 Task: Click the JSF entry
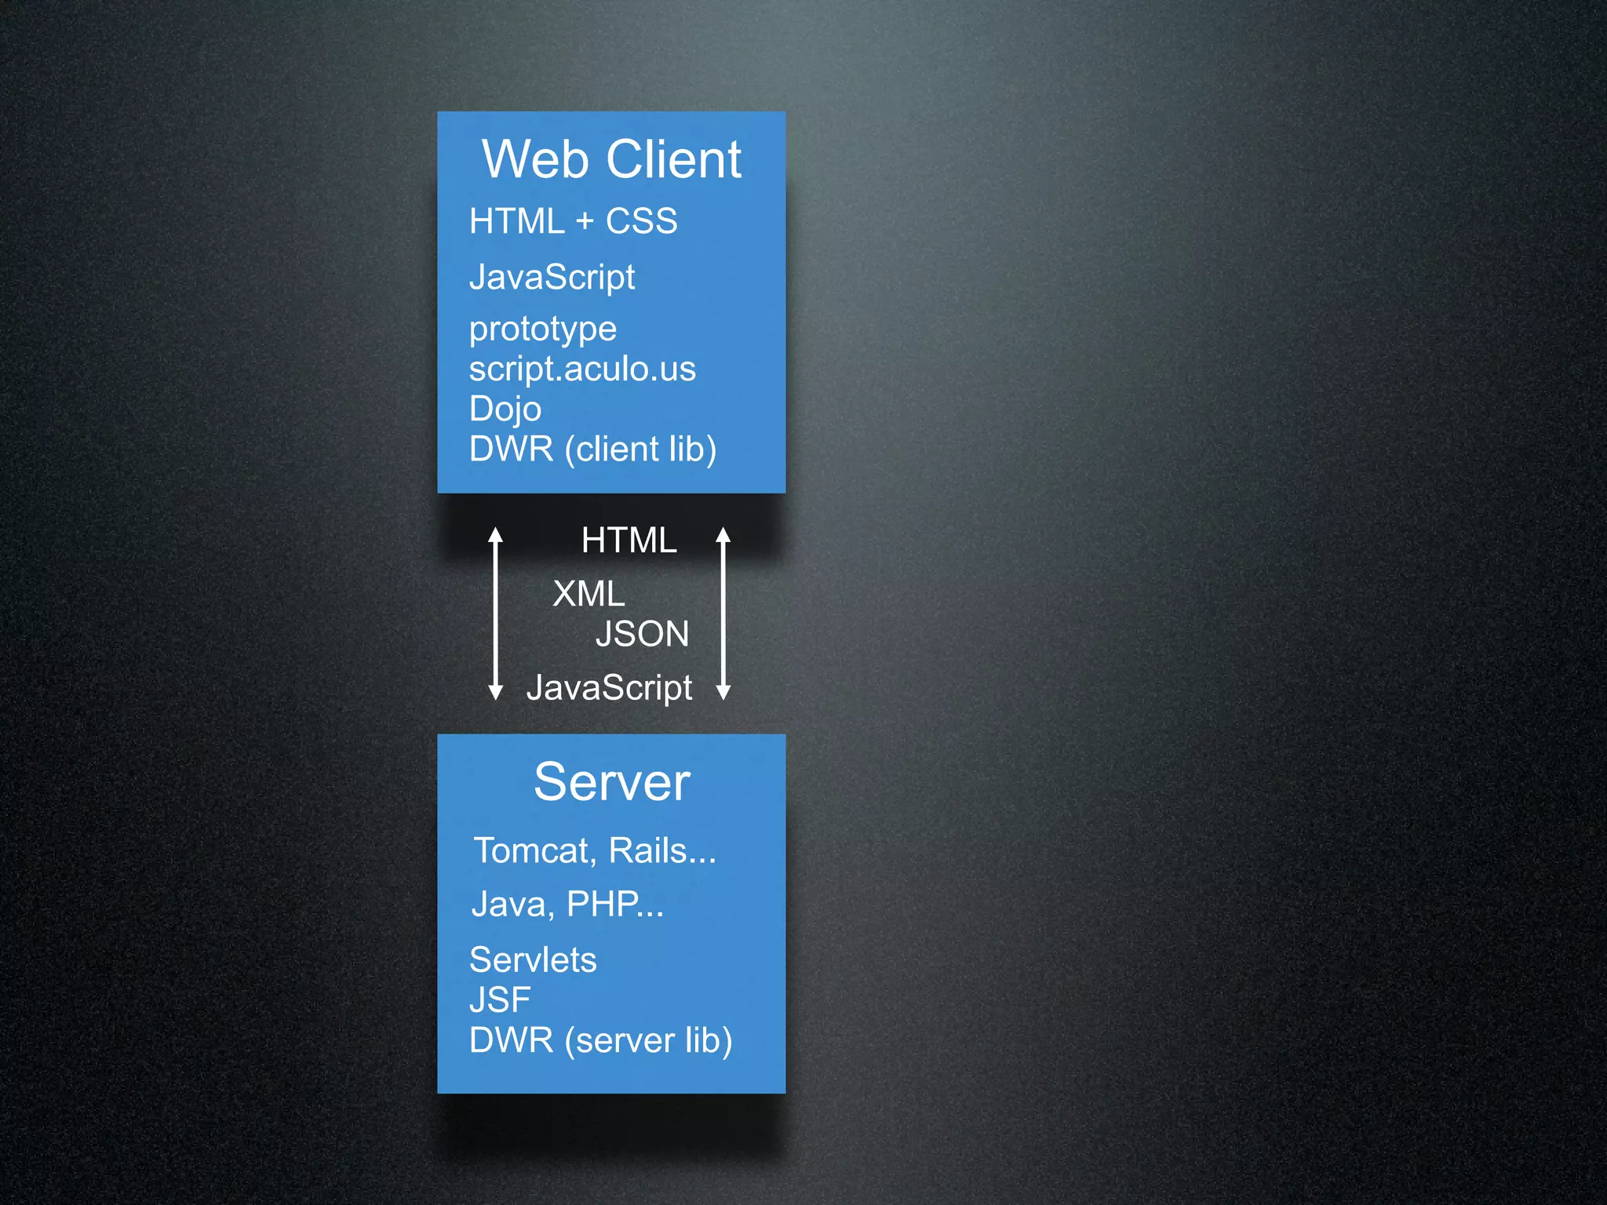point(500,1000)
